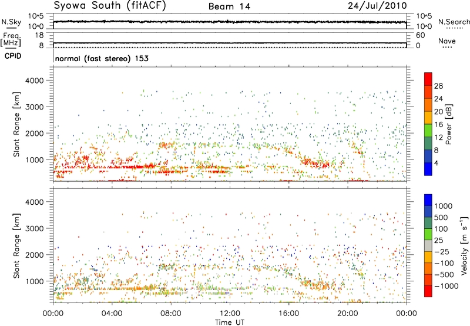470x326 pixels.
Task: Click the '12' Power colorbar tick label
Action: point(438,138)
